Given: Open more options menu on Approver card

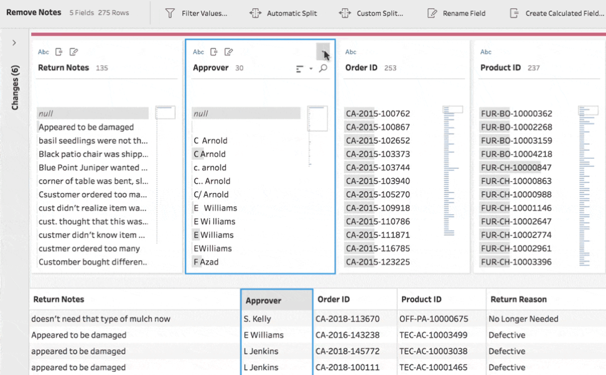Looking at the screenshot, I should pos(323,52).
